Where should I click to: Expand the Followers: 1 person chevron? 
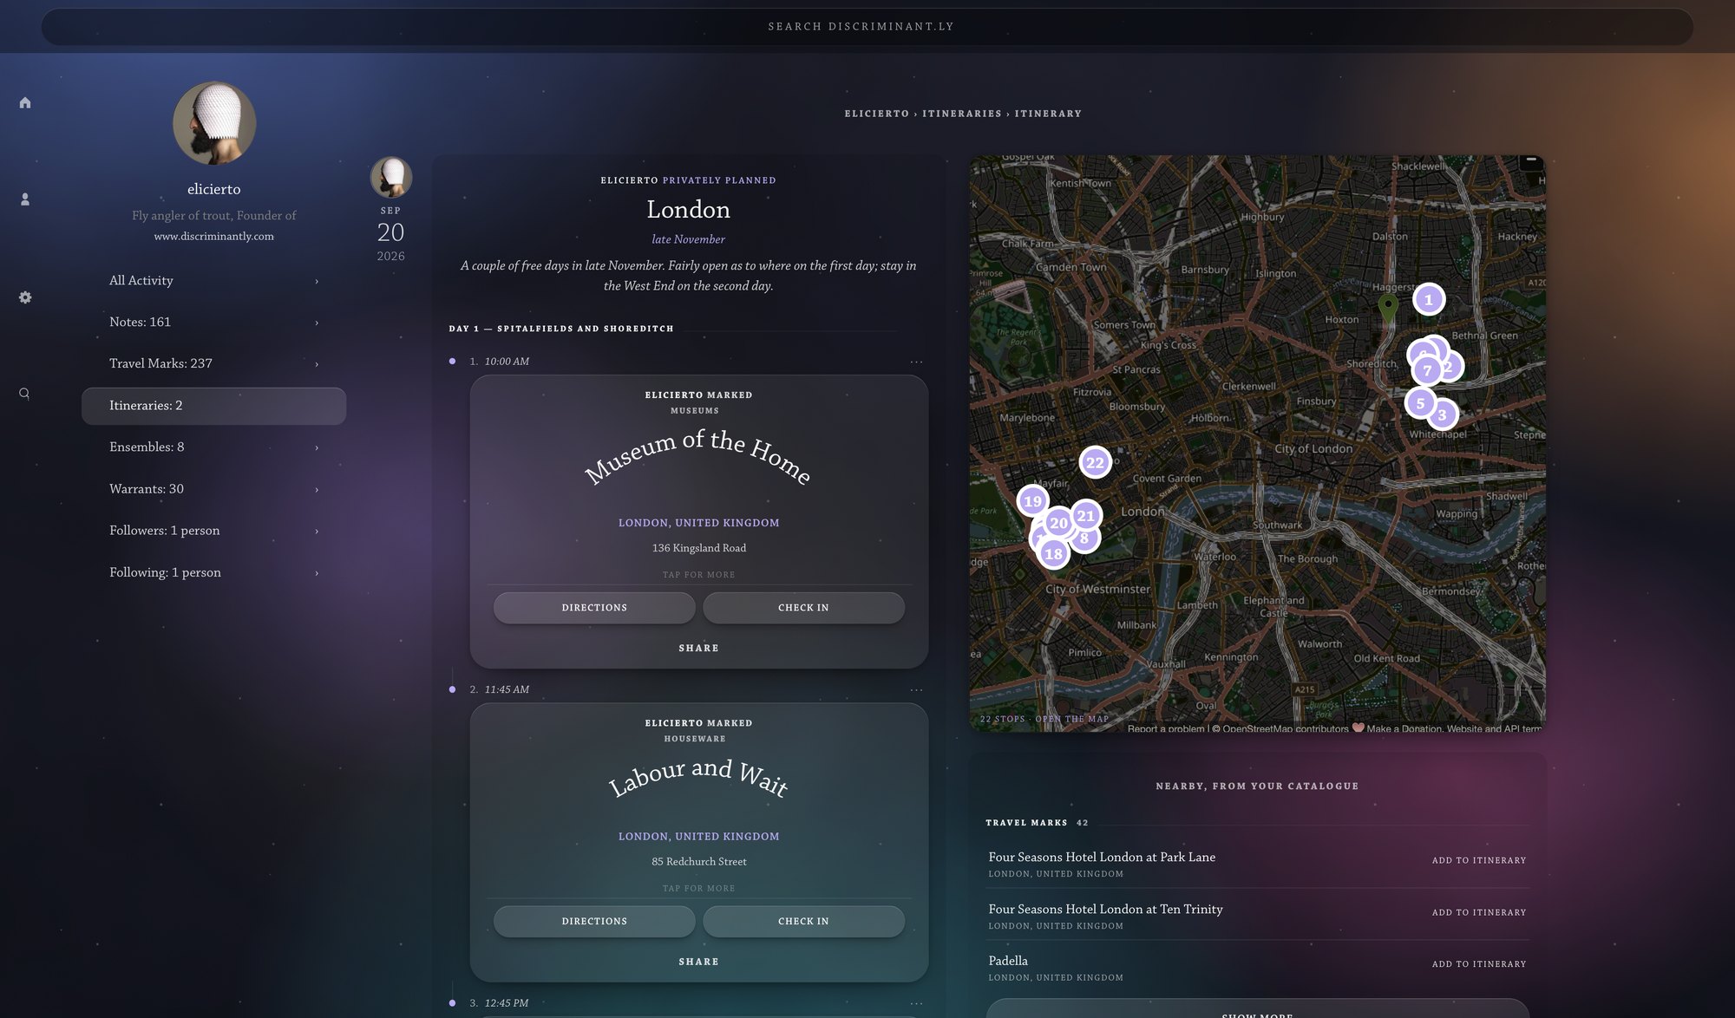pyautogui.click(x=317, y=531)
